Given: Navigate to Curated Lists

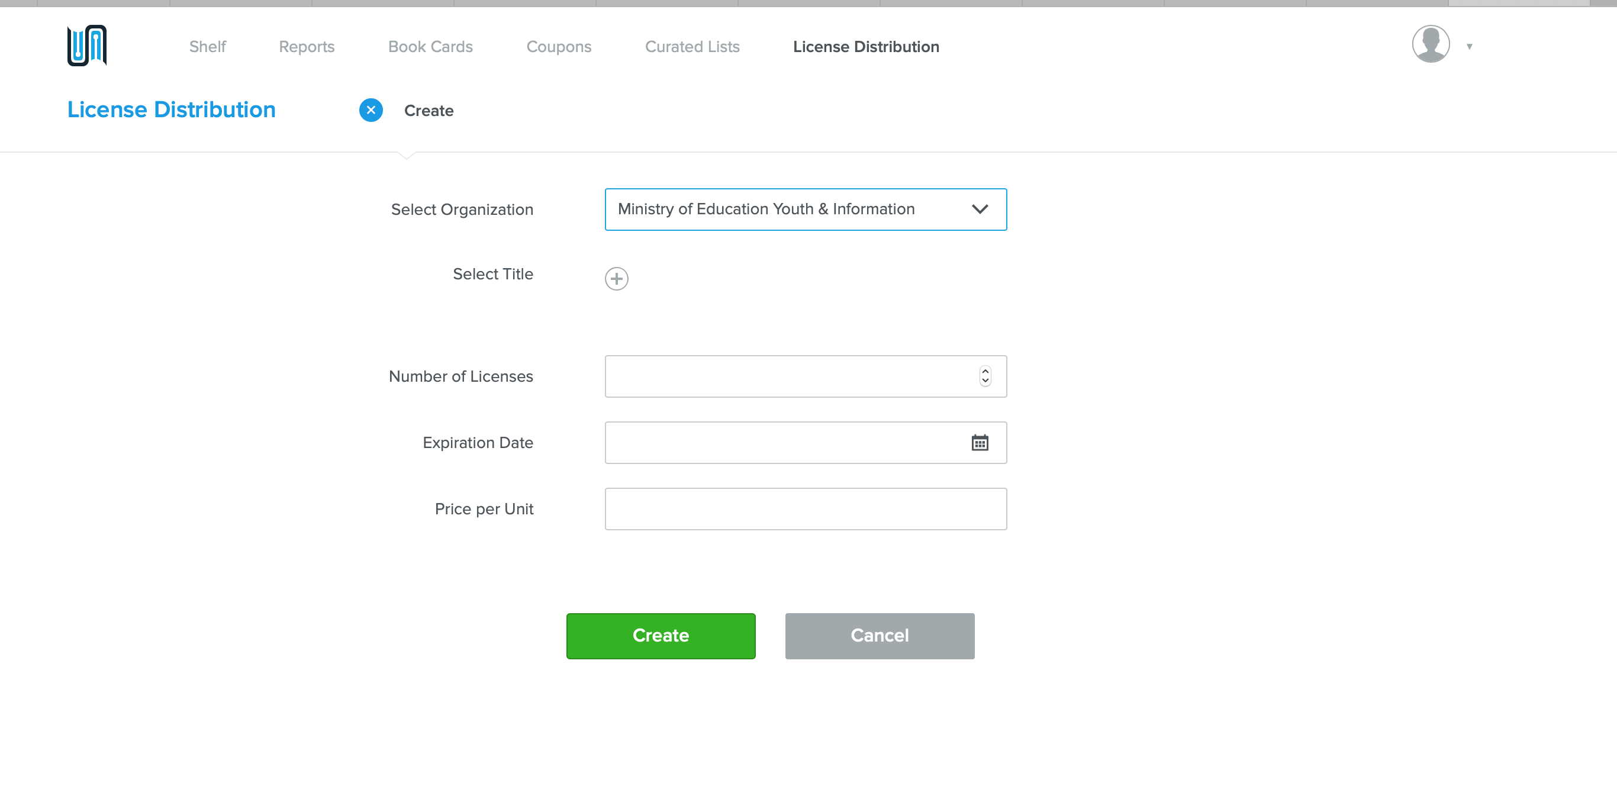Looking at the screenshot, I should 692,47.
